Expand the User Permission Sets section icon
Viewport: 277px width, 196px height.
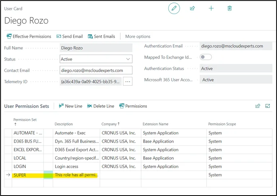coord(268,106)
